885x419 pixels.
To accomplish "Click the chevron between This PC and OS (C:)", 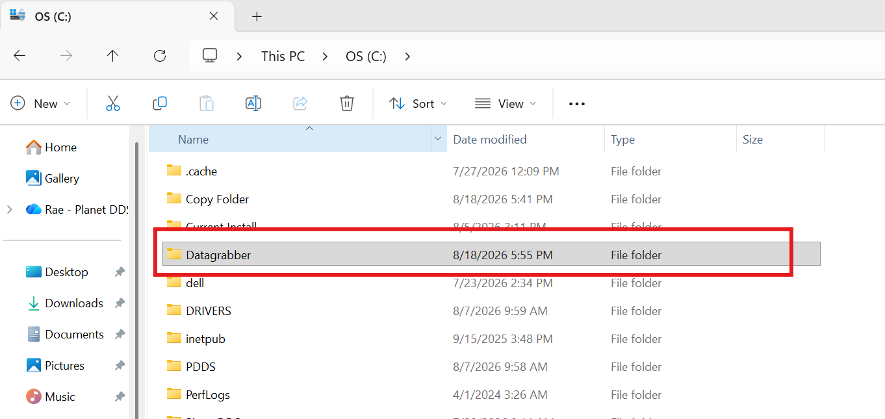I will click(x=325, y=57).
